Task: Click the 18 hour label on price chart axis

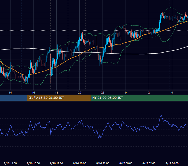Action: coord(56,93)
